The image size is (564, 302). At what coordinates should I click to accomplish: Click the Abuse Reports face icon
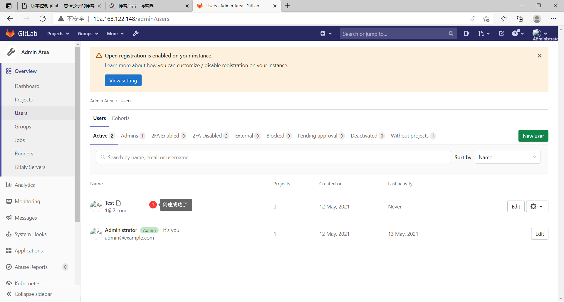(9, 267)
